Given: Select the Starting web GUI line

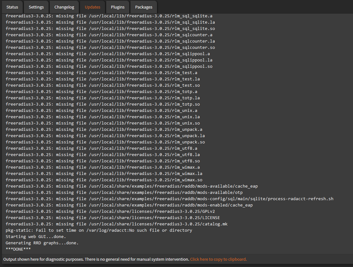Looking at the screenshot, I should [x=36, y=236].
